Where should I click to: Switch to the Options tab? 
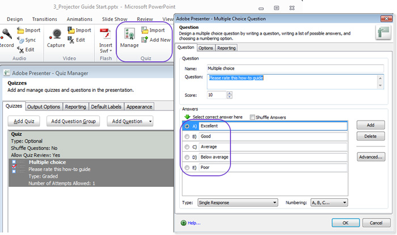tap(205, 48)
